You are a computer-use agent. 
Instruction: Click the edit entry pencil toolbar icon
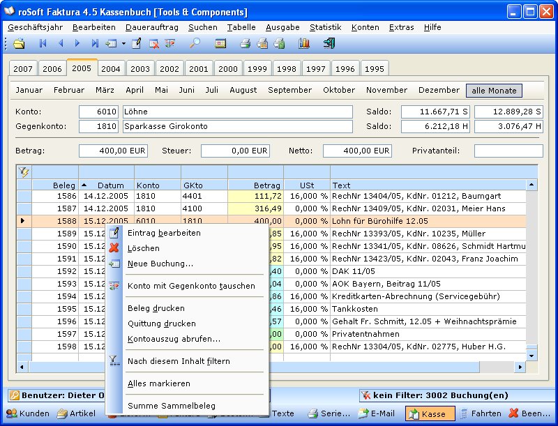coord(137,44)
